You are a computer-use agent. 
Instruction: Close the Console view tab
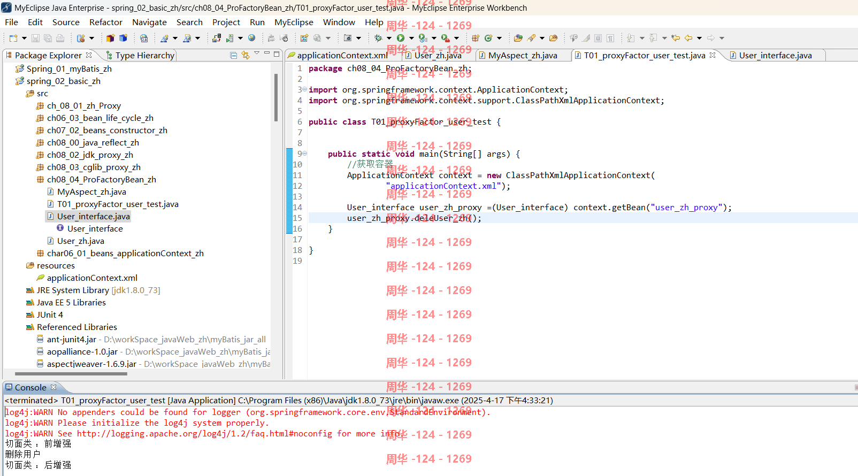tap(53, 387)
